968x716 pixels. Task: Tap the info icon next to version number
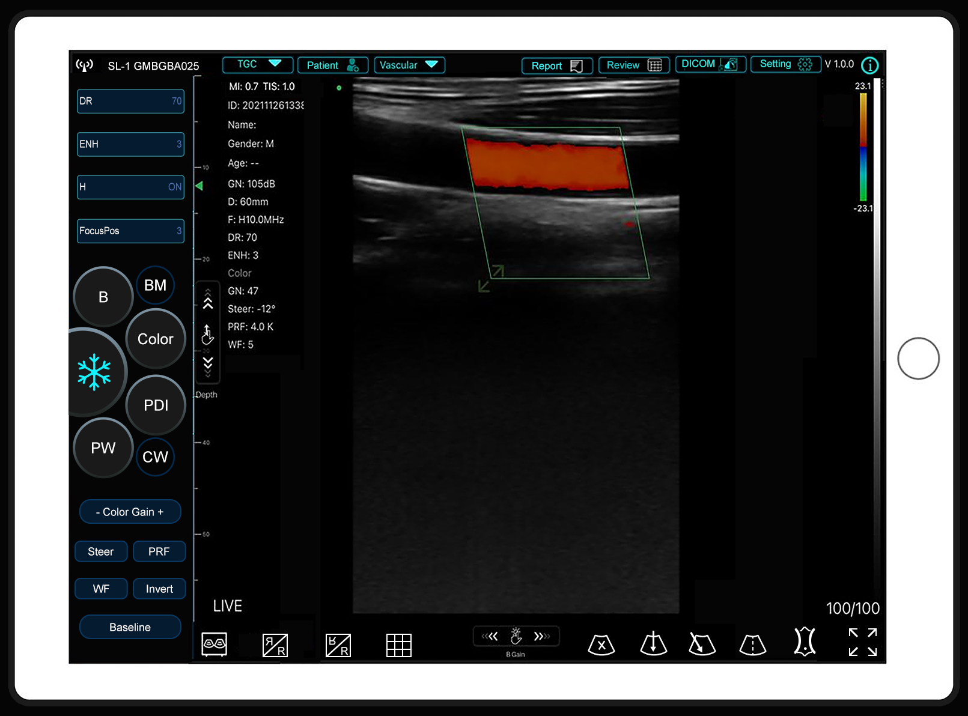click(869, 65)
